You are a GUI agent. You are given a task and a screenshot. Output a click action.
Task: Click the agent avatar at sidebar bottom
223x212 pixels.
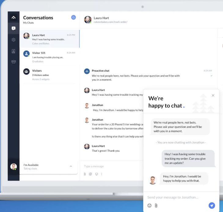point(13,166)
